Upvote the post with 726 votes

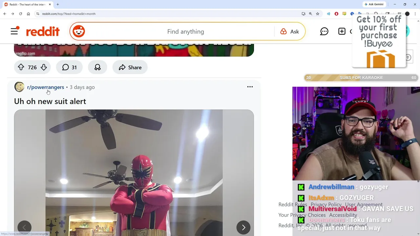[x=21, y=67]
